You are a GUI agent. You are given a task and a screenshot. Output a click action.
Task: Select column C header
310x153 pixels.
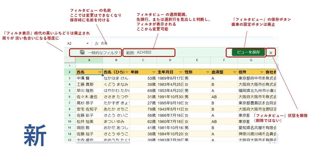(x=143, y=60)
